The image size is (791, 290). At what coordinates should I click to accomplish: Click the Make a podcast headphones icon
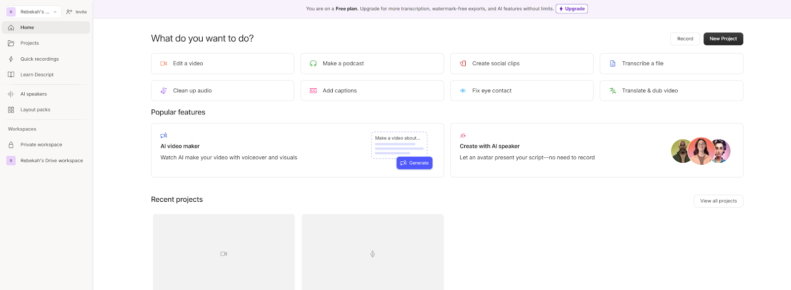pos(313,64)
